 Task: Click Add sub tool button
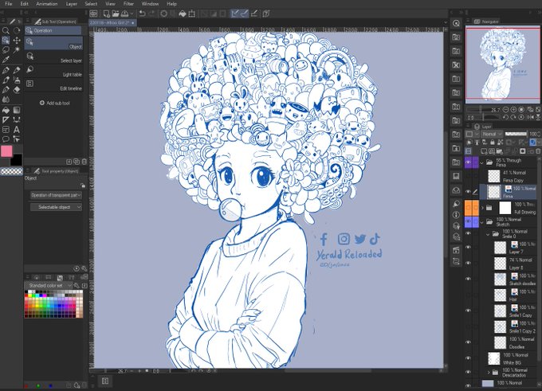(55, 103)
